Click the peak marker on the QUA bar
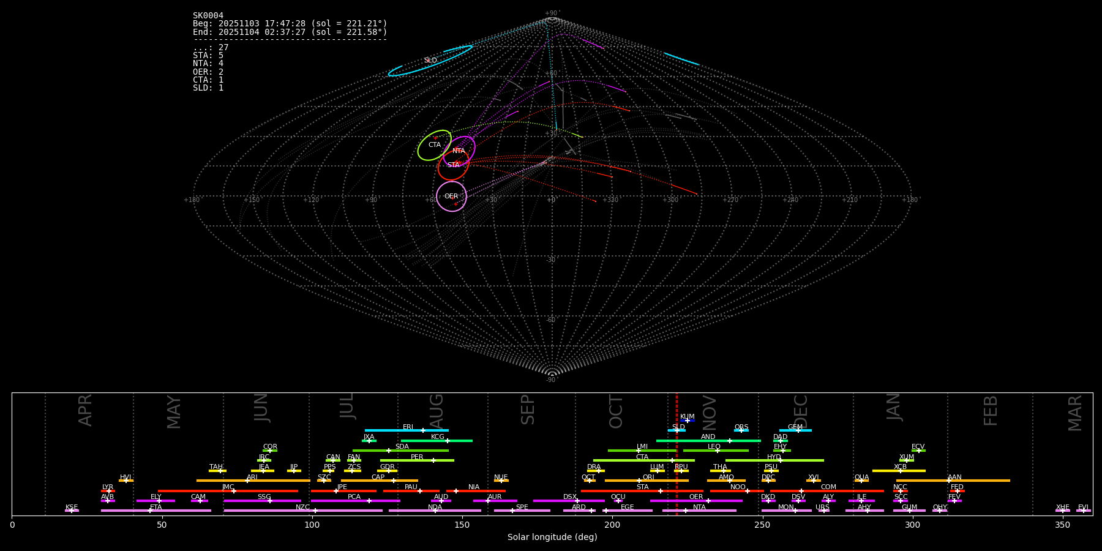The width and height of the screenshot is (1102, 551). (861, 481)
